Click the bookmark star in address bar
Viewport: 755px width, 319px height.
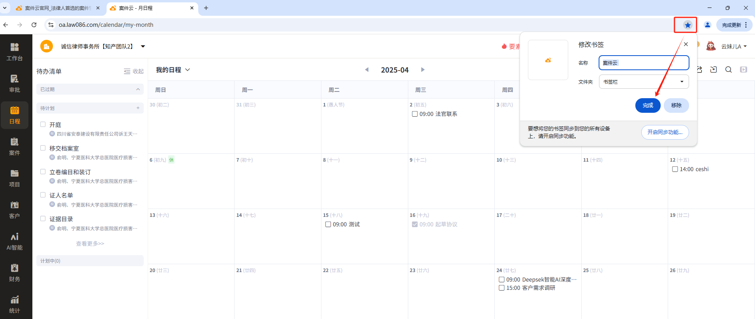pyautogui.click(x=688, y=25)
